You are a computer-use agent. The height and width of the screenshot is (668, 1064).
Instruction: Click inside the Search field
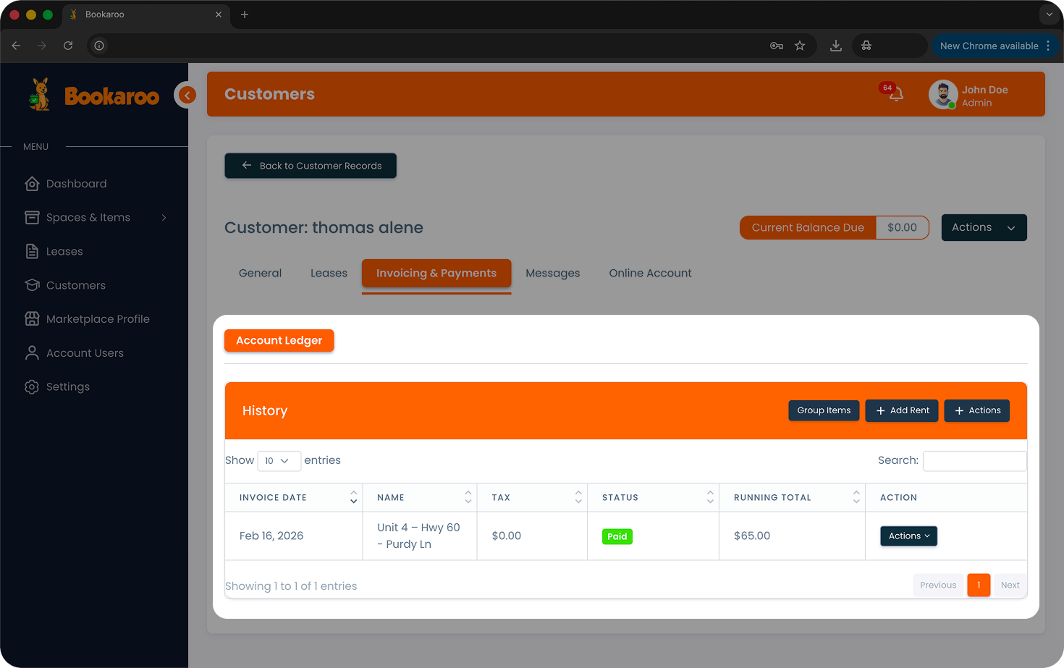(x=974, y=460)
